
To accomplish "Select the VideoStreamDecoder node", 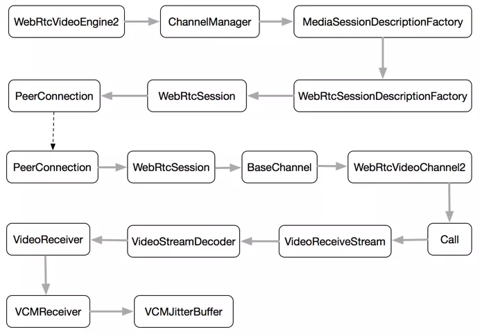I will [x=184, y=241].
